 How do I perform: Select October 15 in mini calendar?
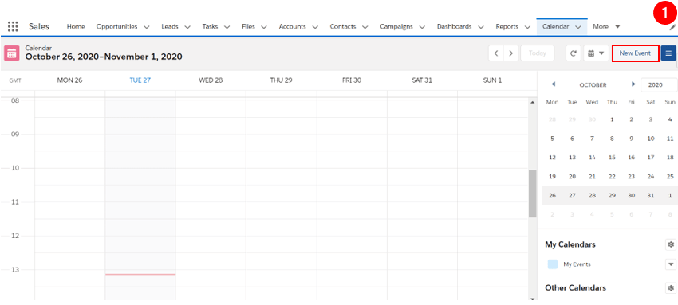point(612,158)
